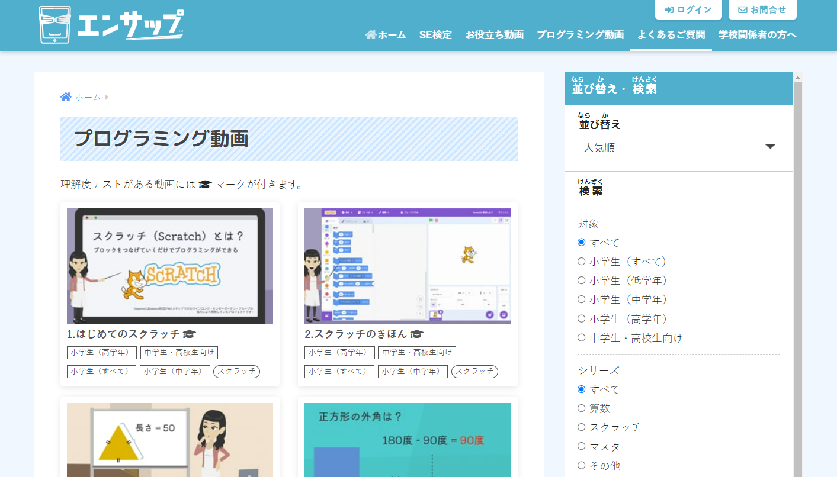The image size is (837, 477).
Task: Filter series by 算数 radio button
Action: pyautogui.click(x=582, y=408)
